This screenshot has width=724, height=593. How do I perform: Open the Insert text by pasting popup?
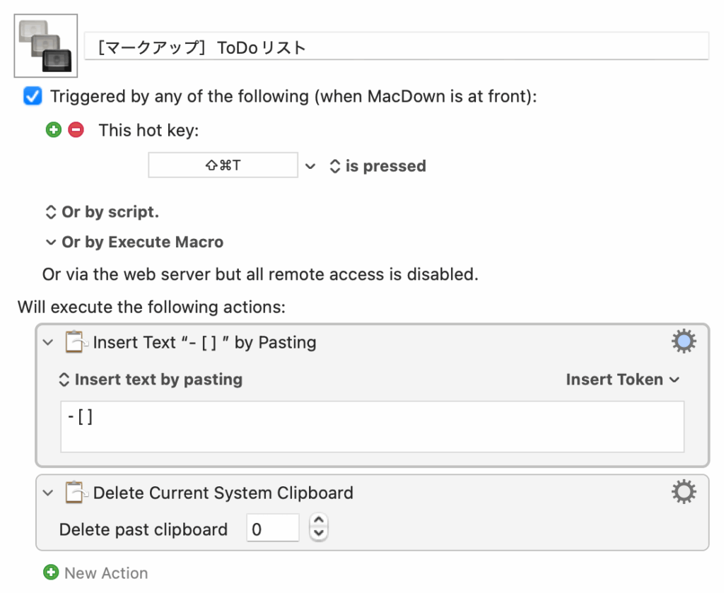150,380
